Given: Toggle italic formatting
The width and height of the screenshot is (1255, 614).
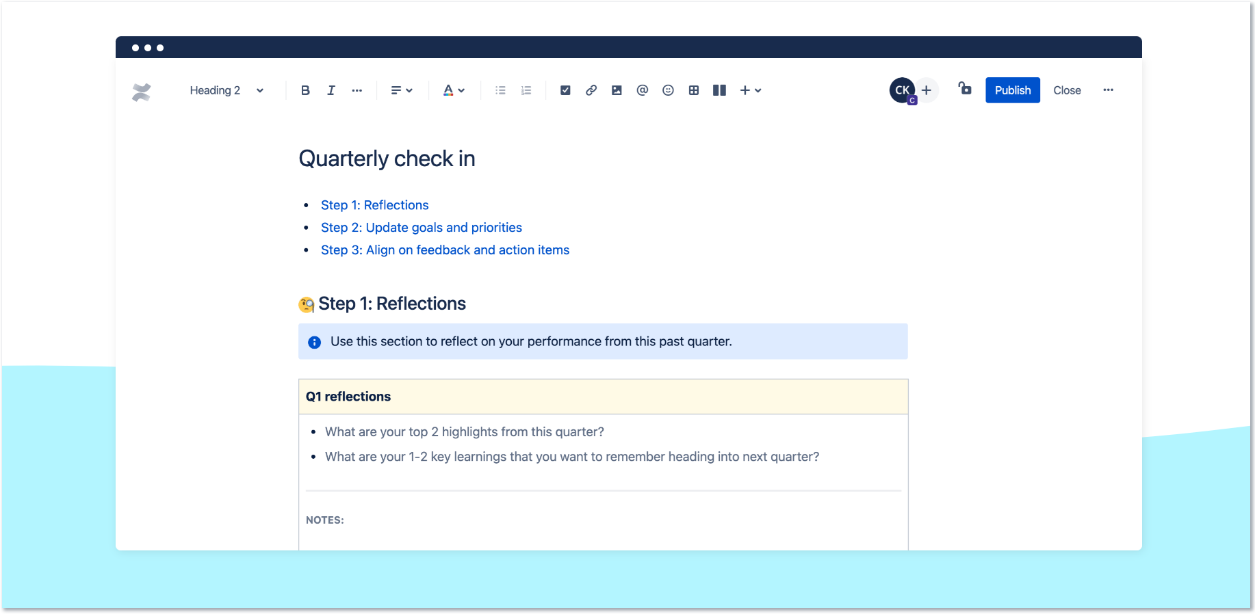Looking at the screenshot, I should [331, 90].
